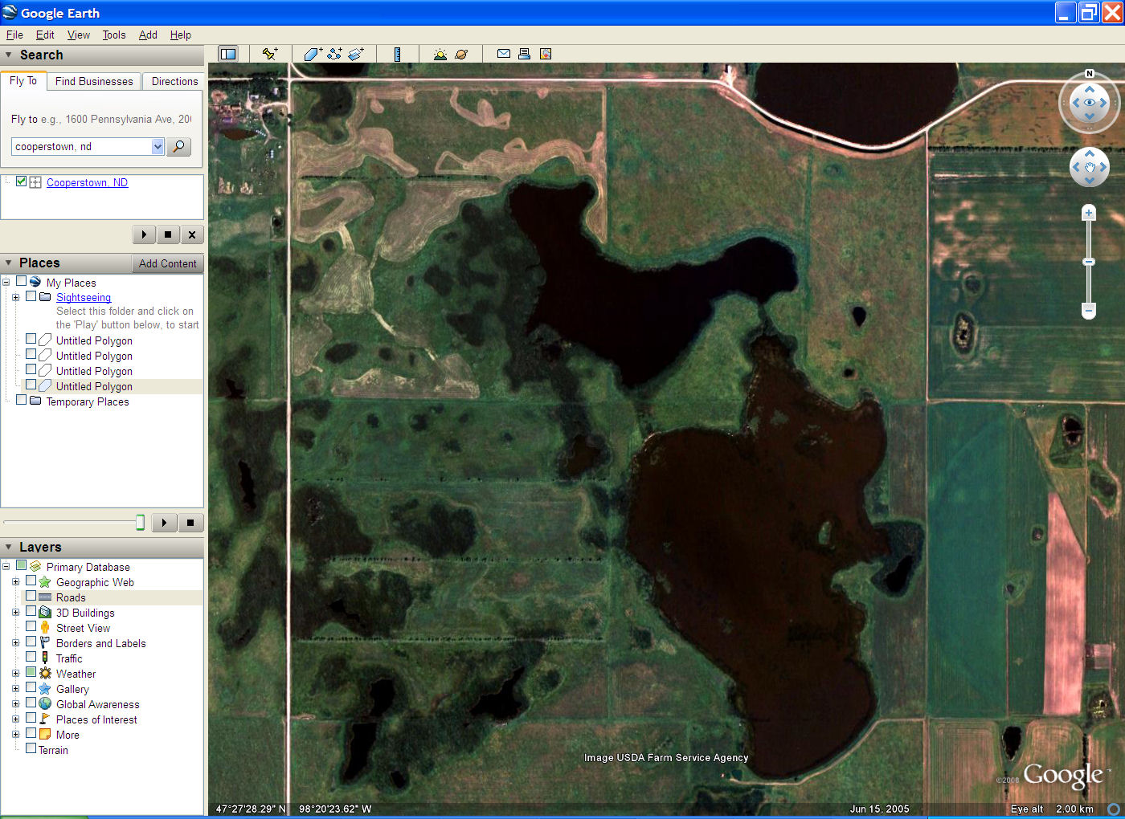Open the Tools menu

114,35
